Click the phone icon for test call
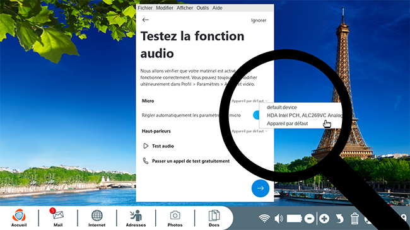Screen dimensions: 410x230 coord(146,161)
